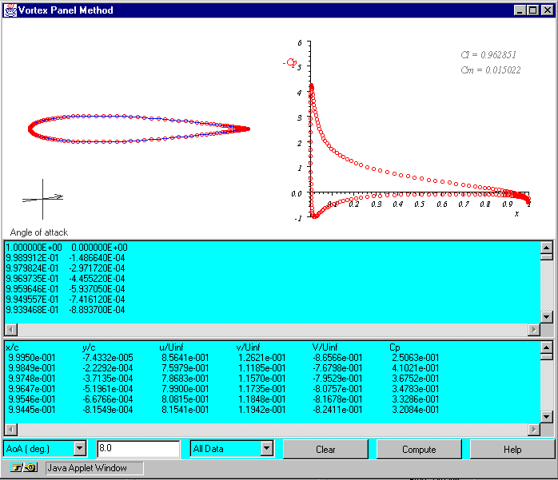Click the y/c column header
Viewport: 558px width, 480px height.
89,347
